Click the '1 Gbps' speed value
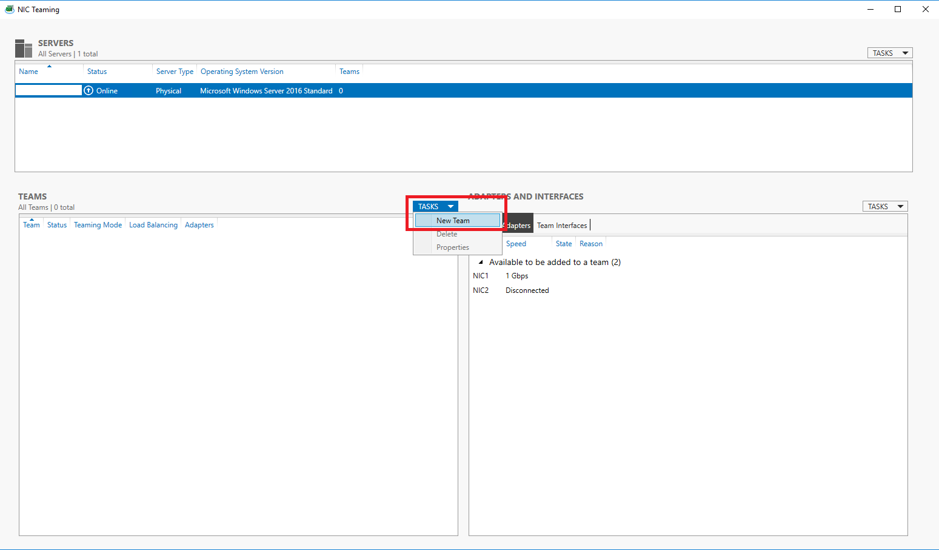939x550 pixels. [x=517, y=275]
